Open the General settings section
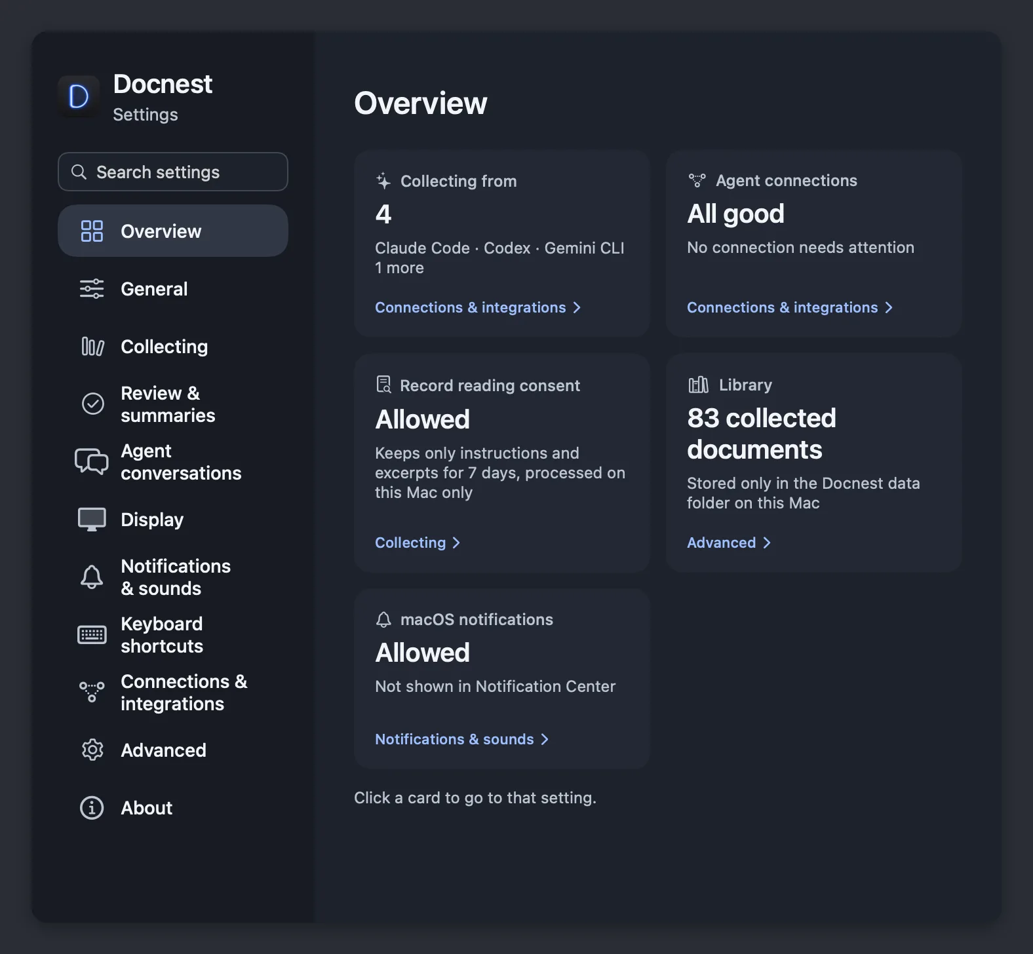The height and width of the screenshot is (954, 1033). click(x=173, y=289)
